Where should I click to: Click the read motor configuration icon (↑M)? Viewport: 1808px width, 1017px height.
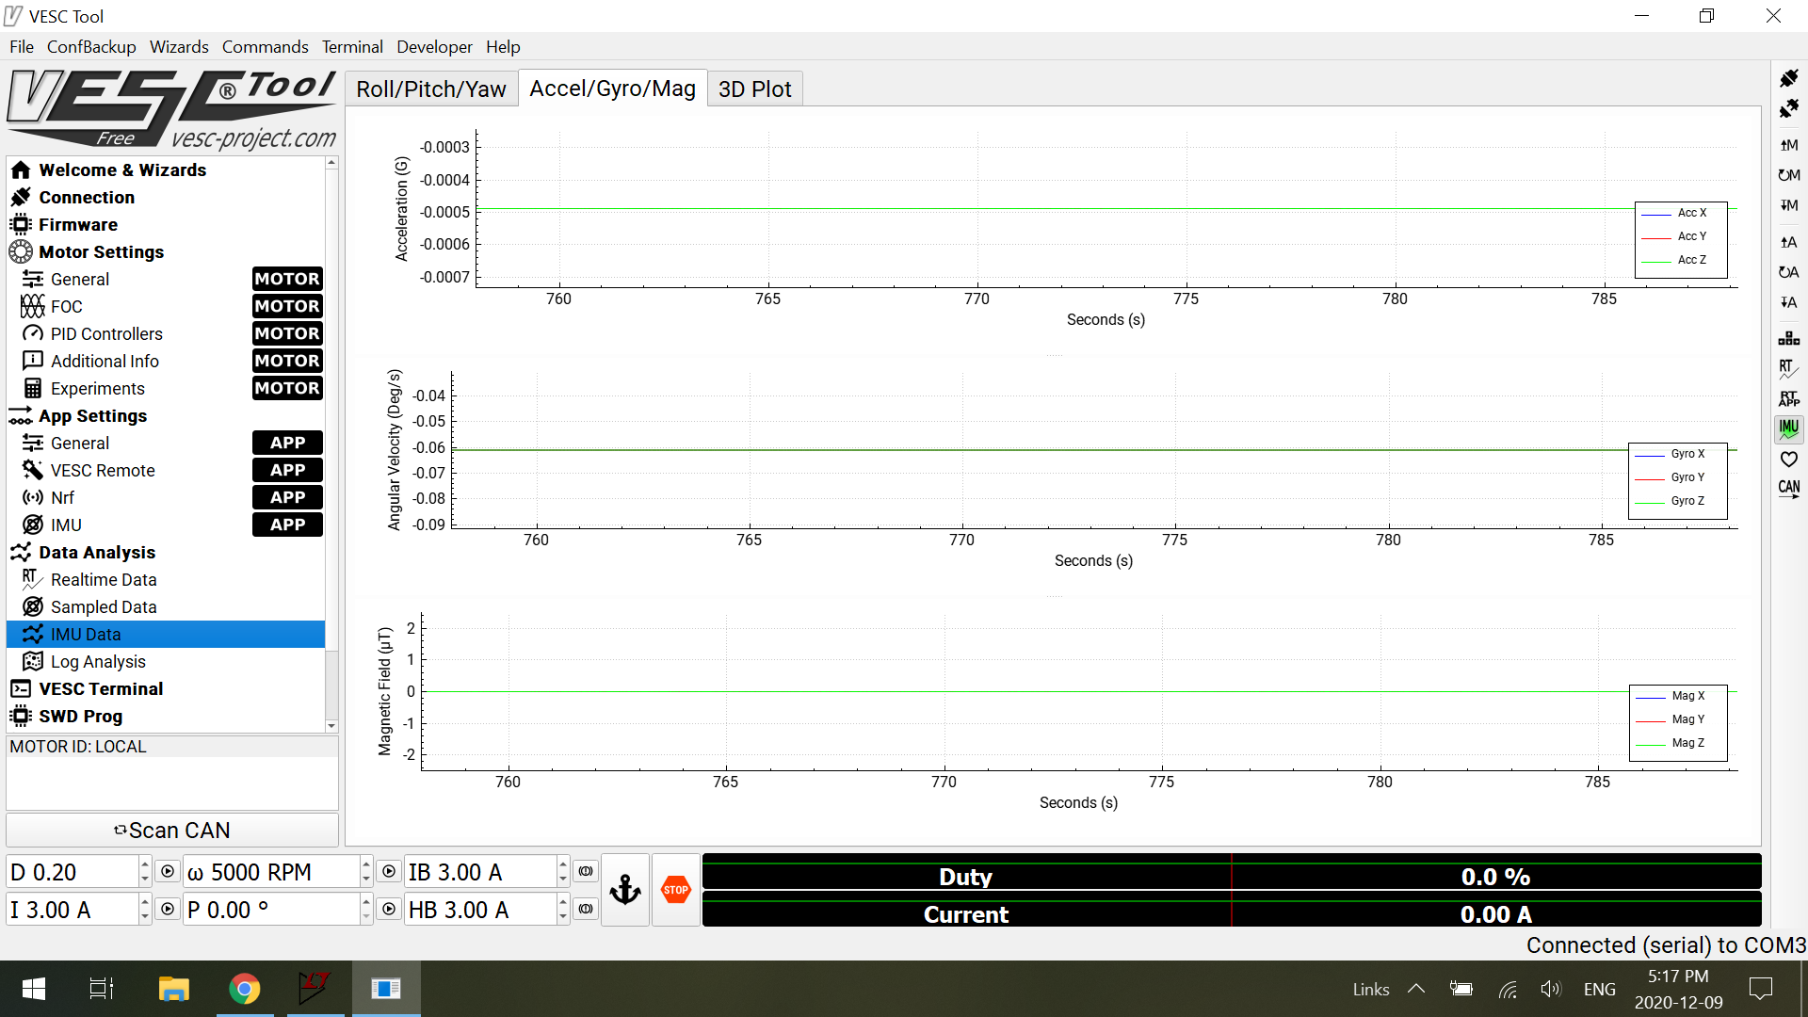(1788, 145)
